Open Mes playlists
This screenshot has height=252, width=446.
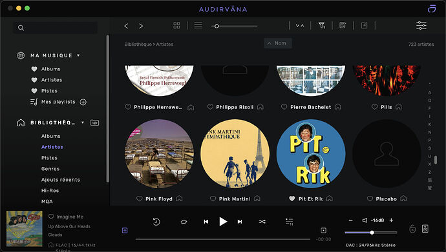pyautogui.click(x=58, y=102)
